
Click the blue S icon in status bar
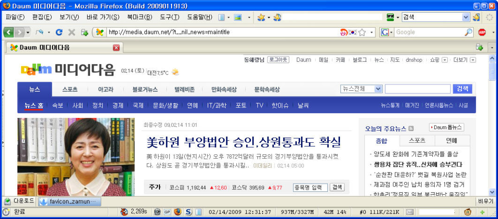[x=188, y=212]
